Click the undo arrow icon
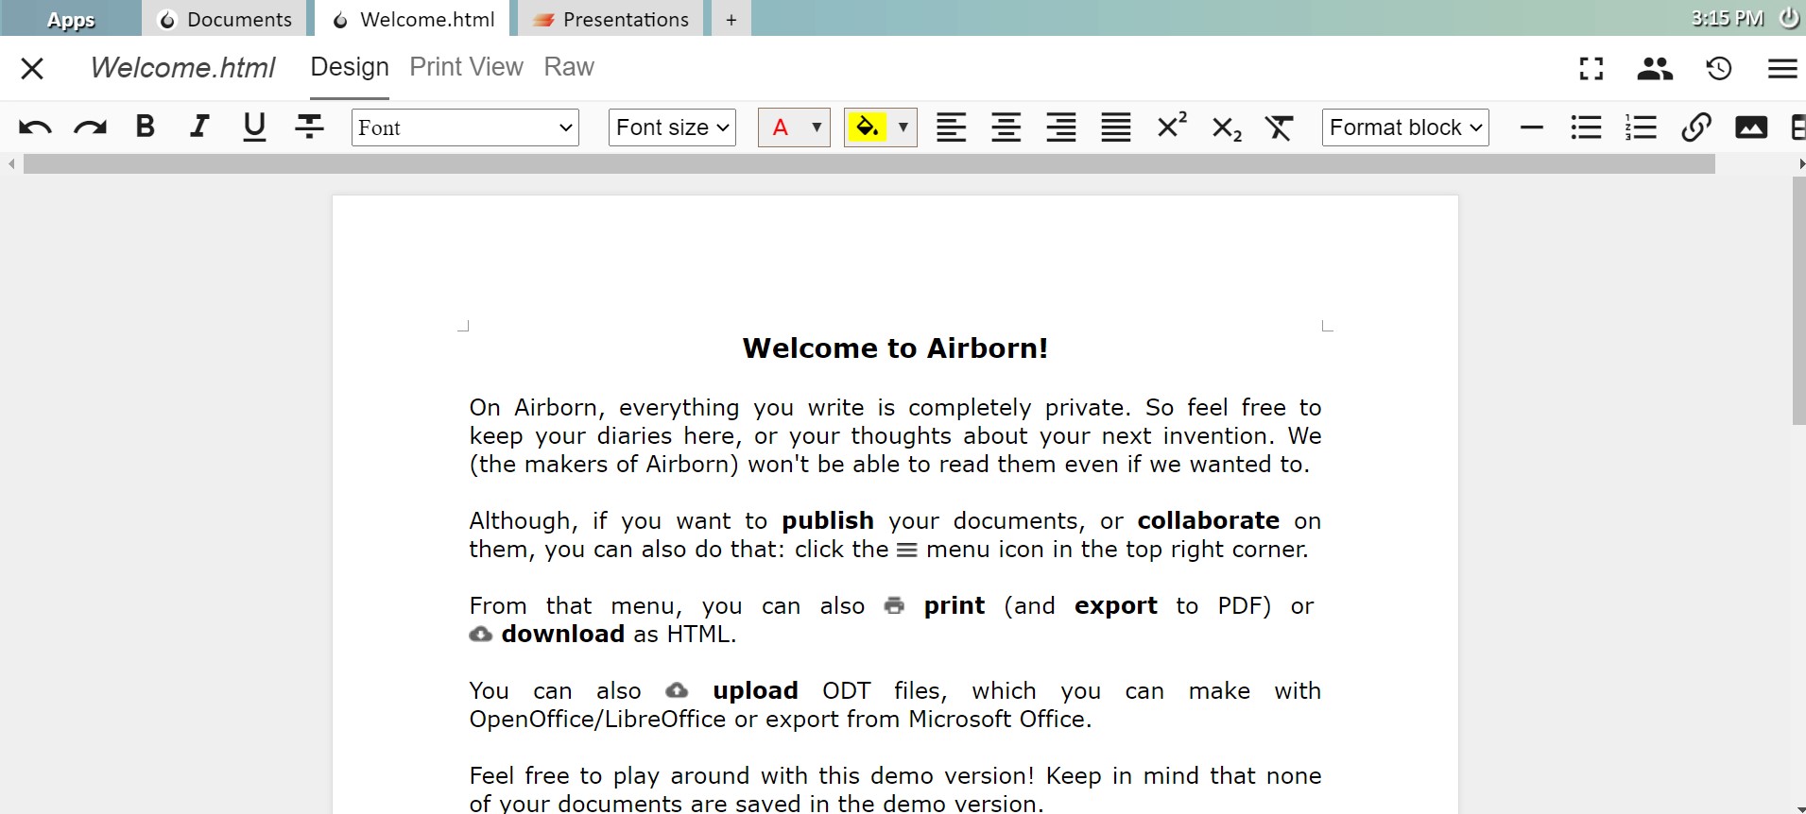The height and width of the screenshot is (814, 1806). pyautogui.click(x=35, y=127)
